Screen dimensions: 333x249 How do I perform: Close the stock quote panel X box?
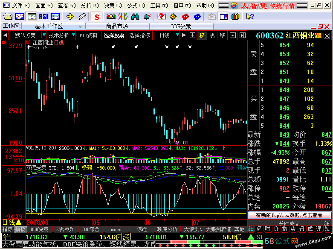(327, 35)
